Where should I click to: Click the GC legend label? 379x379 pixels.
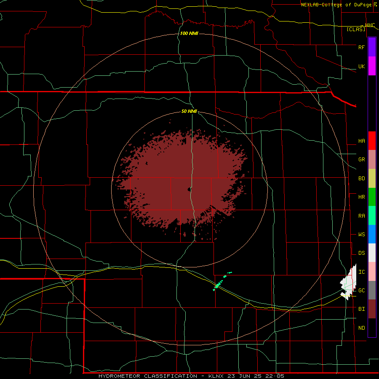pyautogui.click(x=361, y=291)
